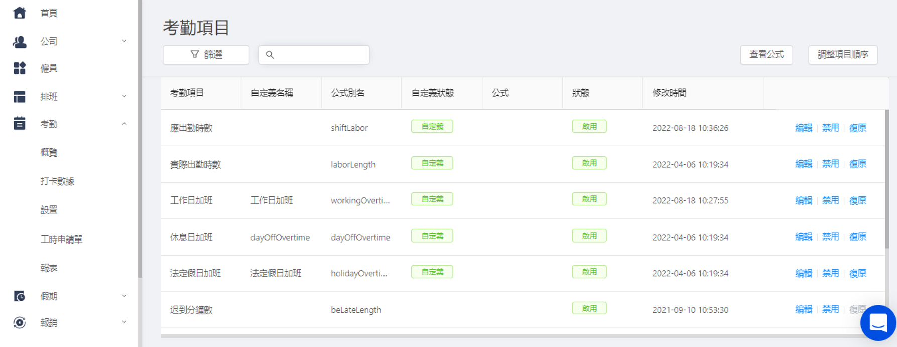Click the sidebar vertical scrollbar
This screenshot has height=347, width=897.
coord(140,139)
